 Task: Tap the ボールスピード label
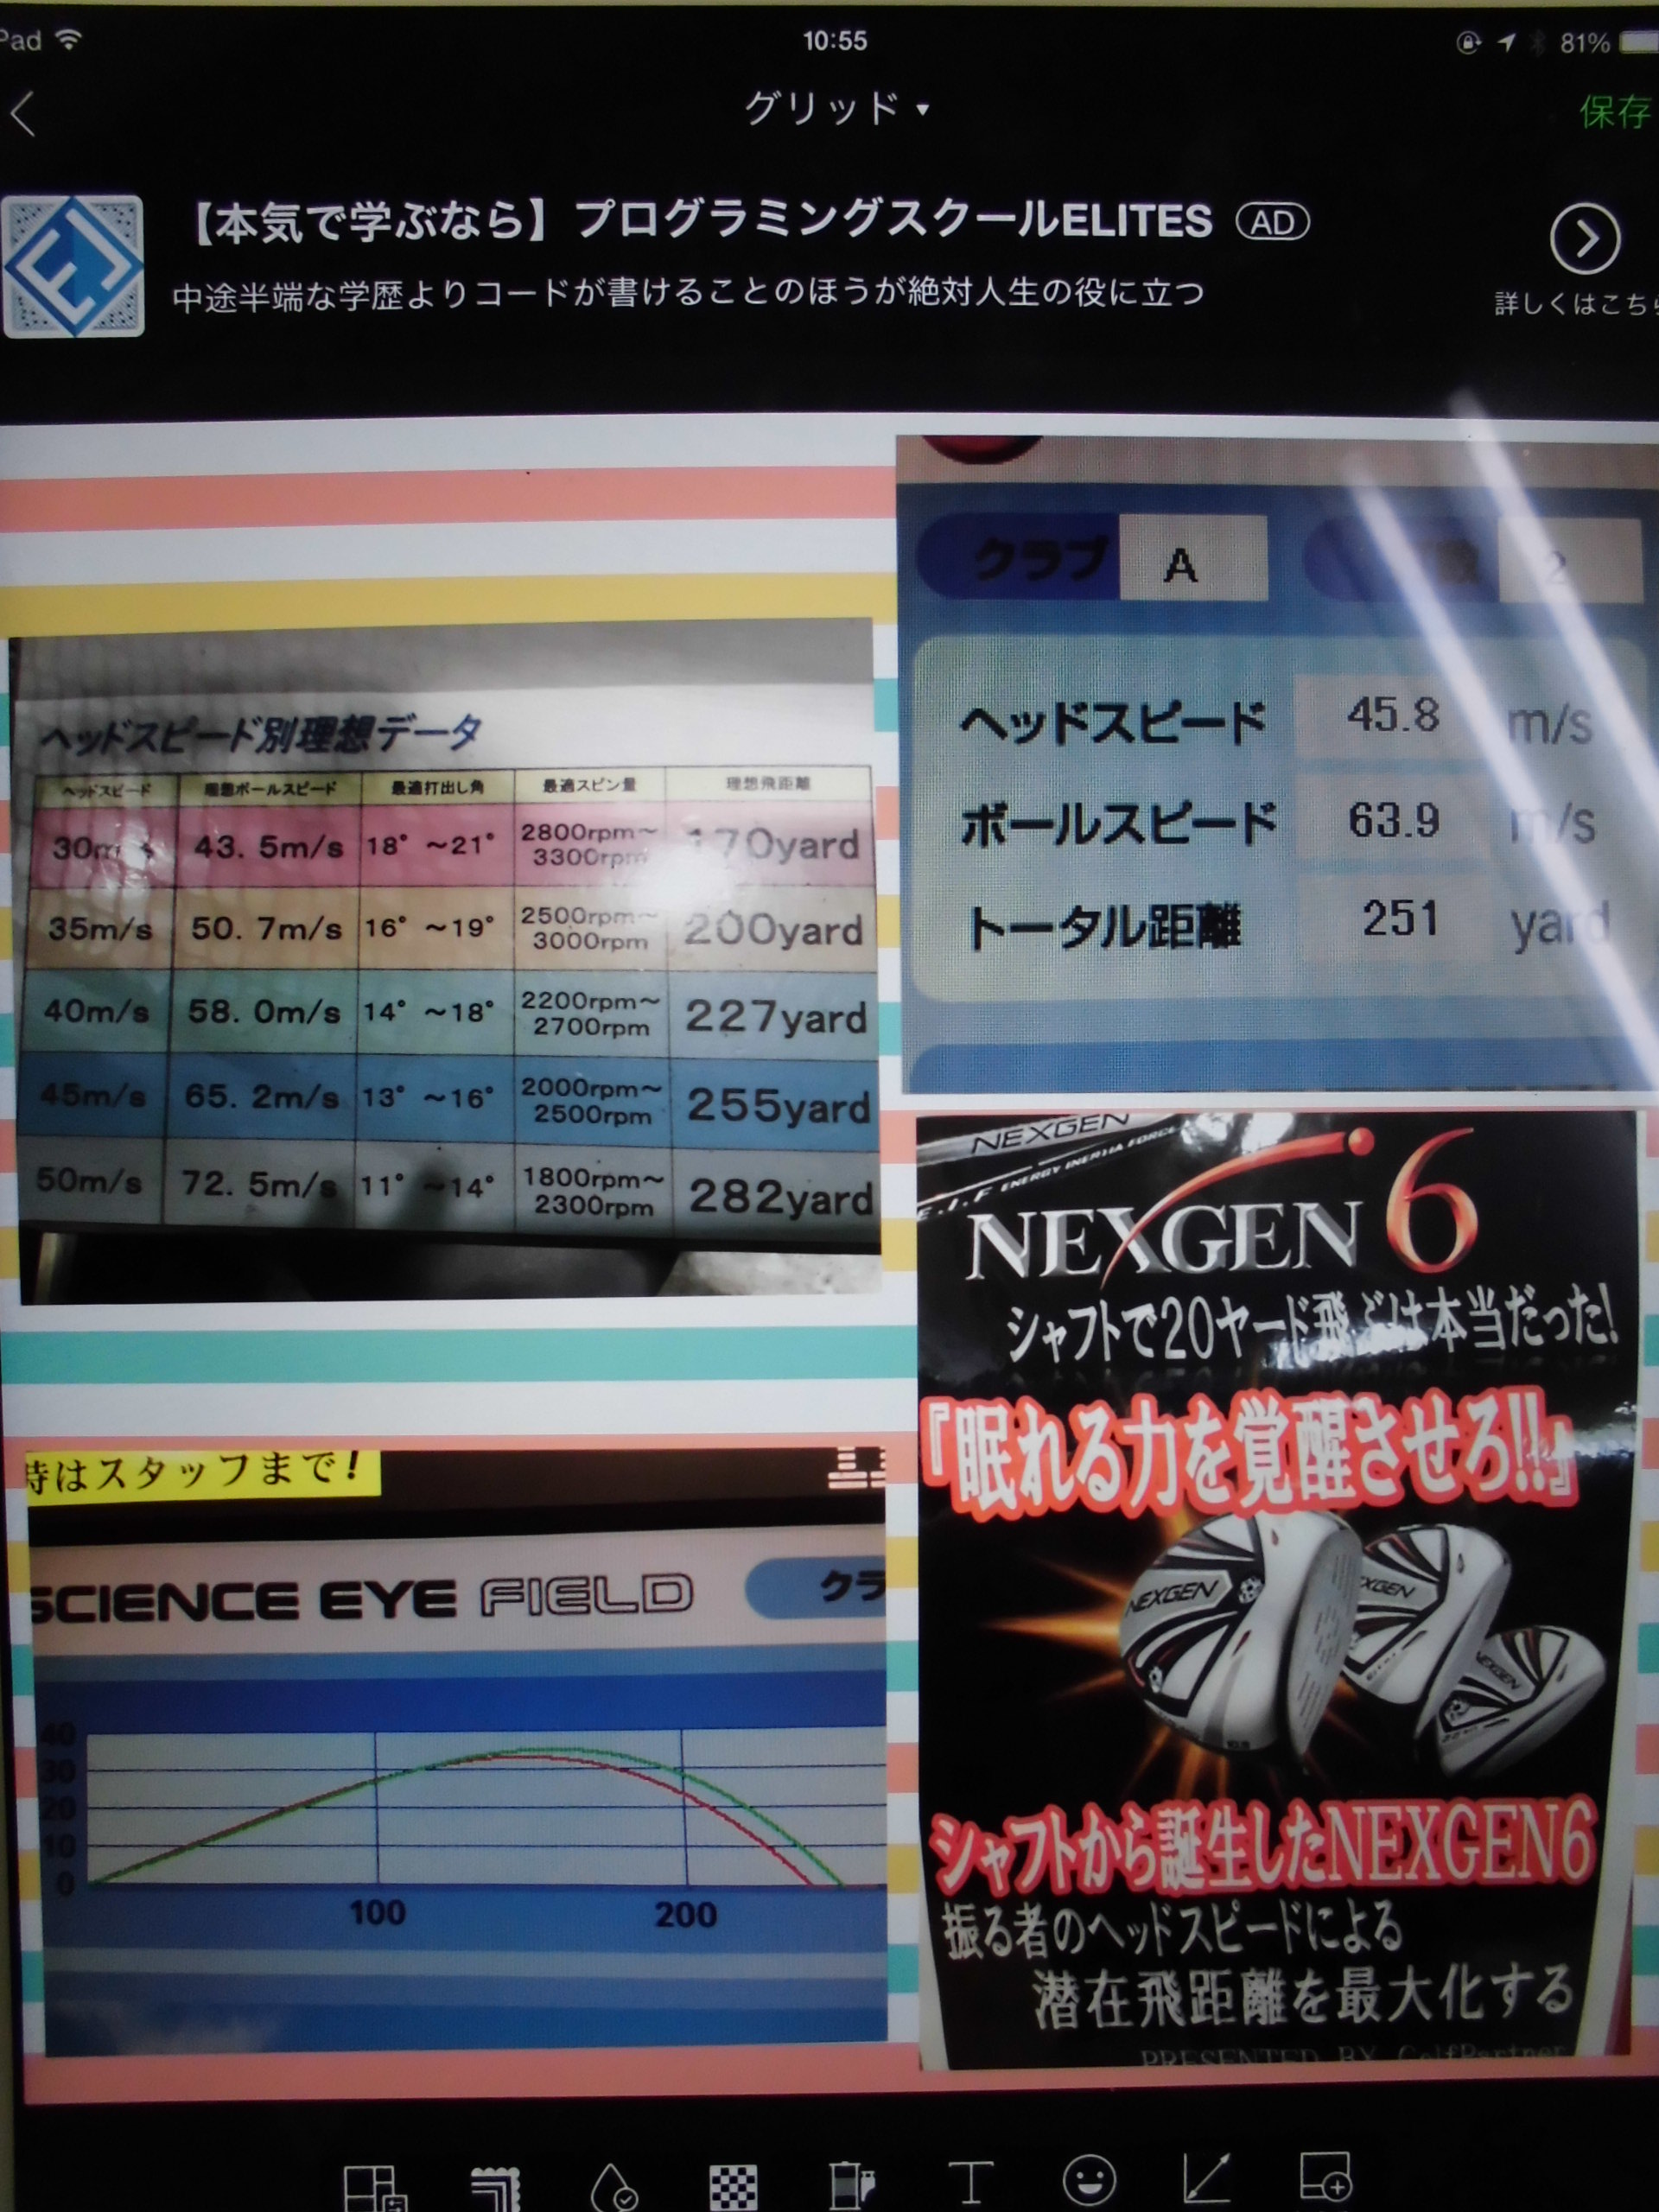1118,824
